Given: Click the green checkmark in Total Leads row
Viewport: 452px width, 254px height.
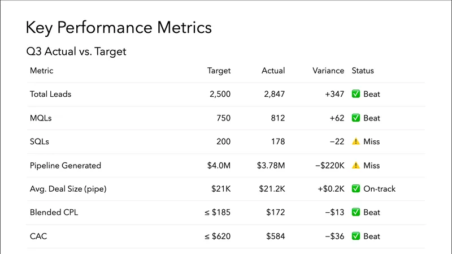Looking at the screenshot, I should pos(356,94).
